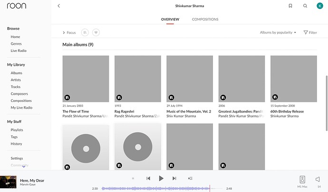Expand sidebar with the down chevron
The image size is (328, 192).
pyautogui.click(x=24, y=166)
